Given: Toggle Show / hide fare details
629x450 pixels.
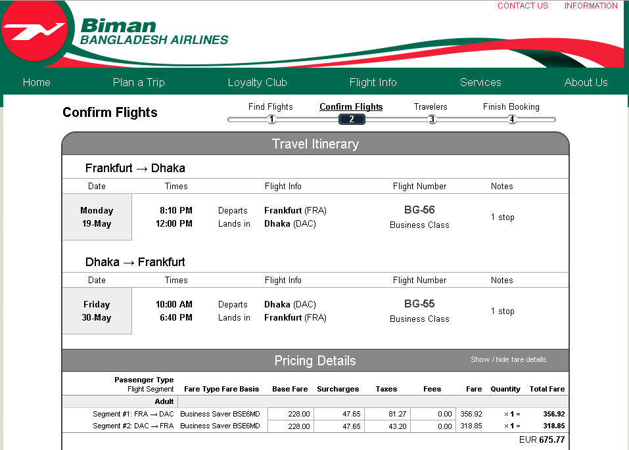Looking at the screenshot, I should [508, 359].
